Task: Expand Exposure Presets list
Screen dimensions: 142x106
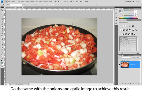Action: tap(120, 42)
